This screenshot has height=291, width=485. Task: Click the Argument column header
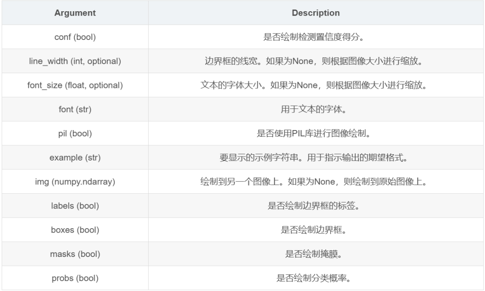(x=75, y=13)
